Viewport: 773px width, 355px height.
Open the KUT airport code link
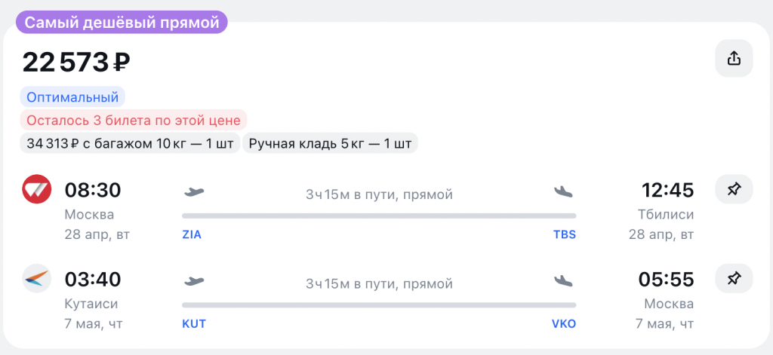pos(194,324)
